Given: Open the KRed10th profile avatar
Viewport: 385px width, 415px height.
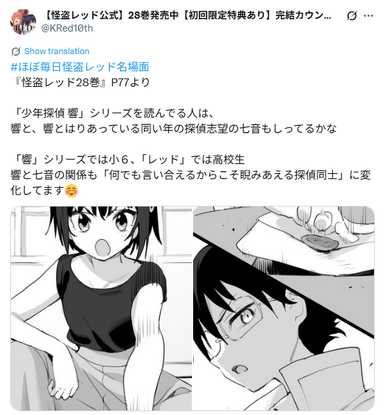Looking at the screenshot, I should tap(23, 22).
